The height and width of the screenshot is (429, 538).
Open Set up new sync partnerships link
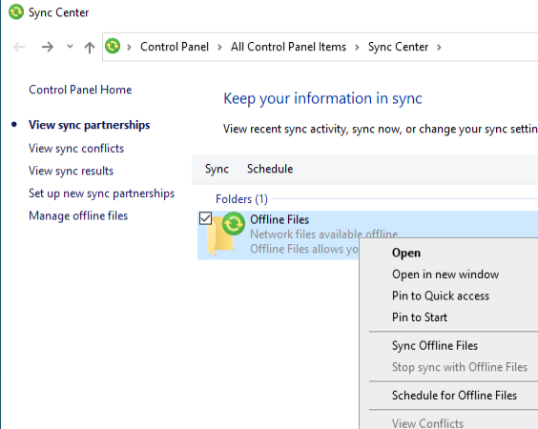coord(101,194)
